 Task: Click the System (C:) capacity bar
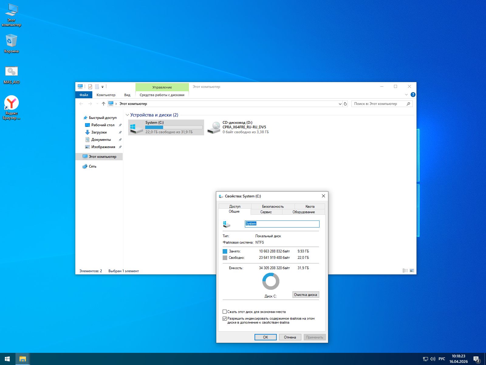(174, 127)
